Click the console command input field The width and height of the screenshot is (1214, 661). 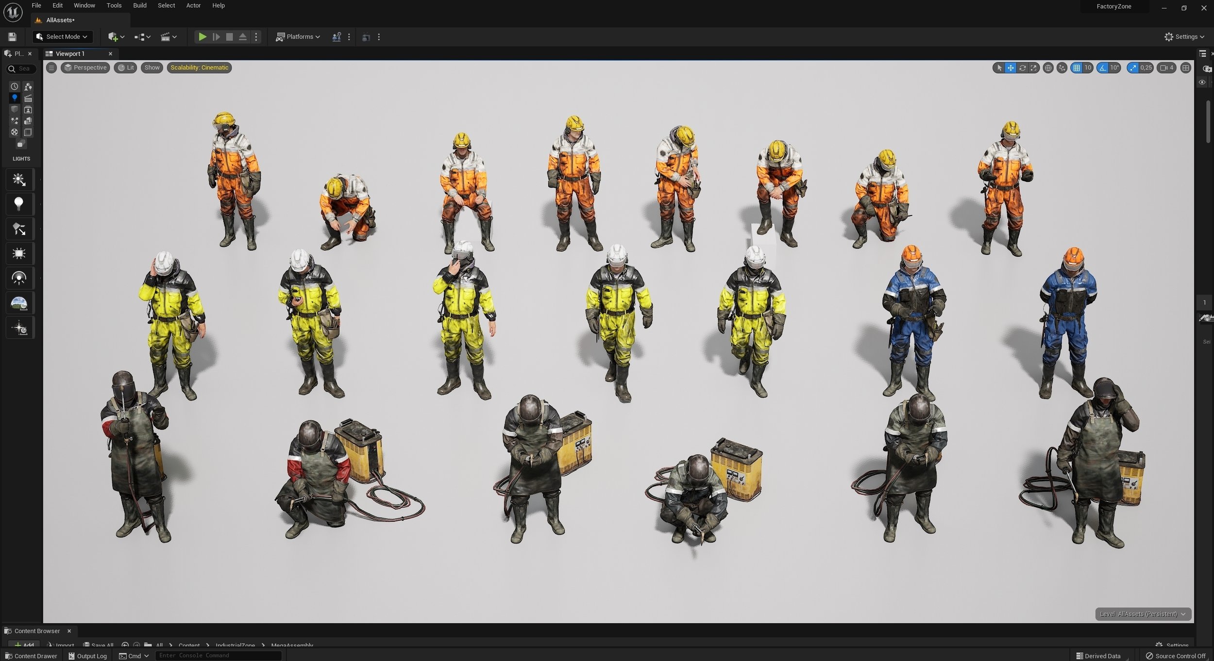[x=219, y=656]
